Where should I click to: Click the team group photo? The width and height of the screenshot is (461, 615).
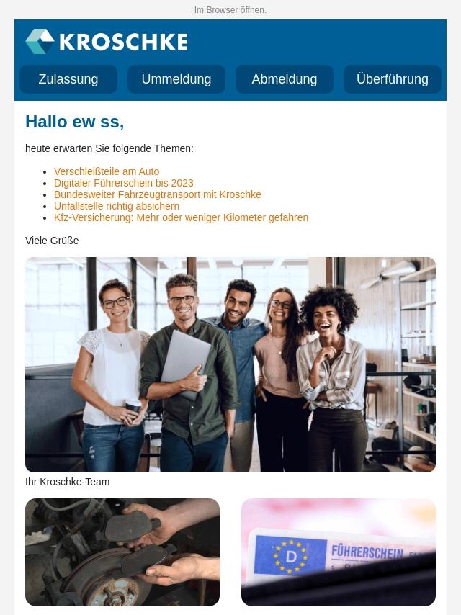(x=230, y=364)
